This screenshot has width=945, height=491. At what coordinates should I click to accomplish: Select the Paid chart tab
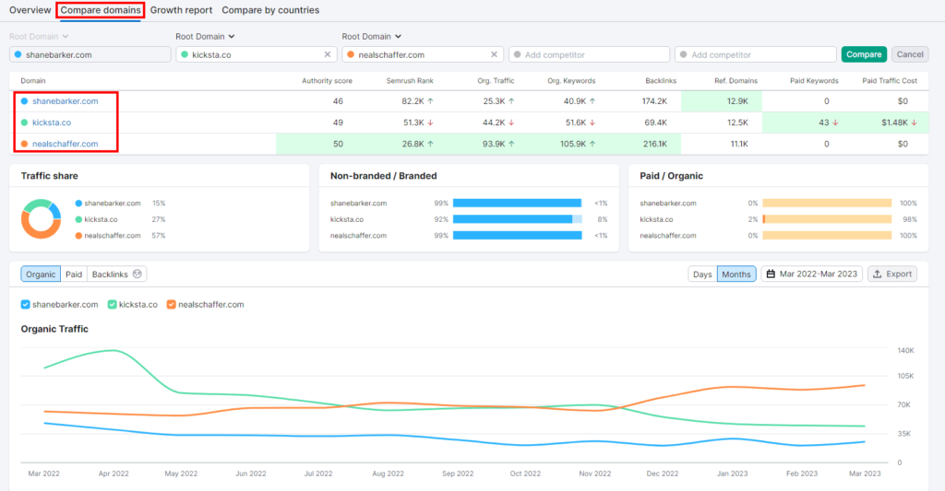coord(74,275)
